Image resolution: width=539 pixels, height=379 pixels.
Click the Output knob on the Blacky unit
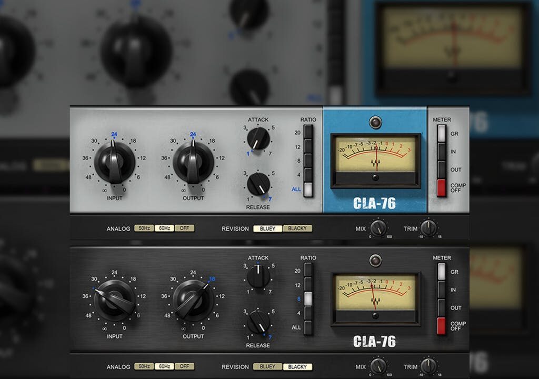tap(193, 301)
